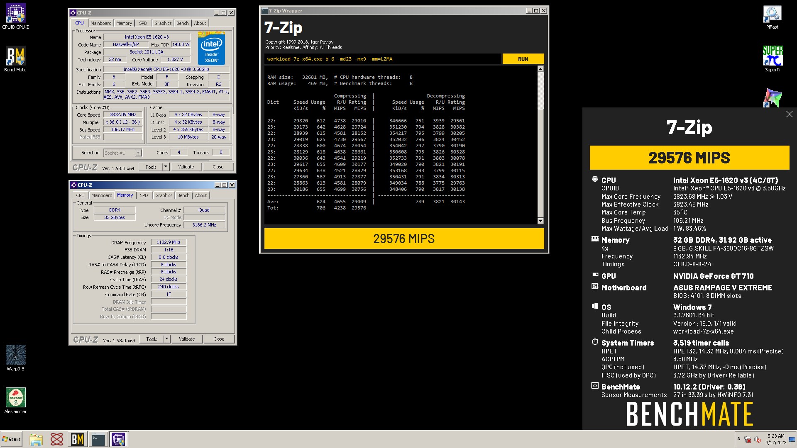Select Mainboard tab in top CPU-Z window
Screen dimensions: 797x448
101,23
